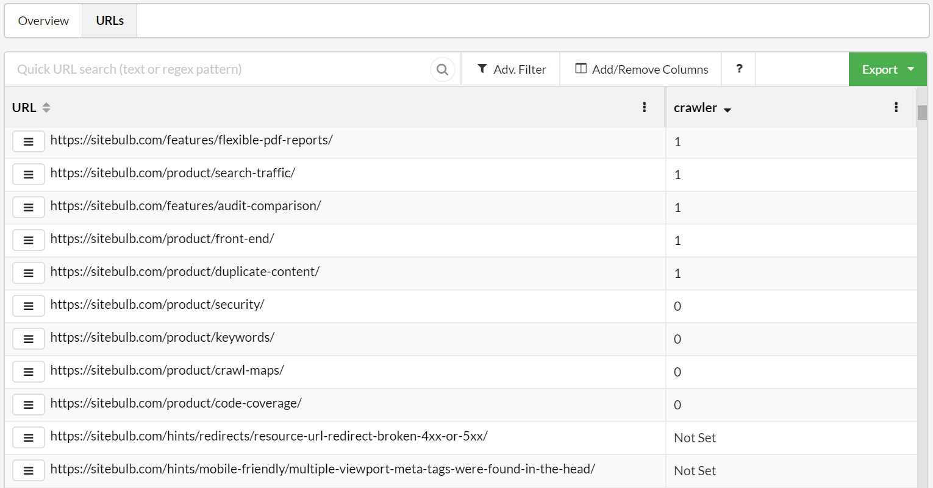This screenshot has height=488, width=933.
Task: Focus the Quick URL search field
Action: 216,69
